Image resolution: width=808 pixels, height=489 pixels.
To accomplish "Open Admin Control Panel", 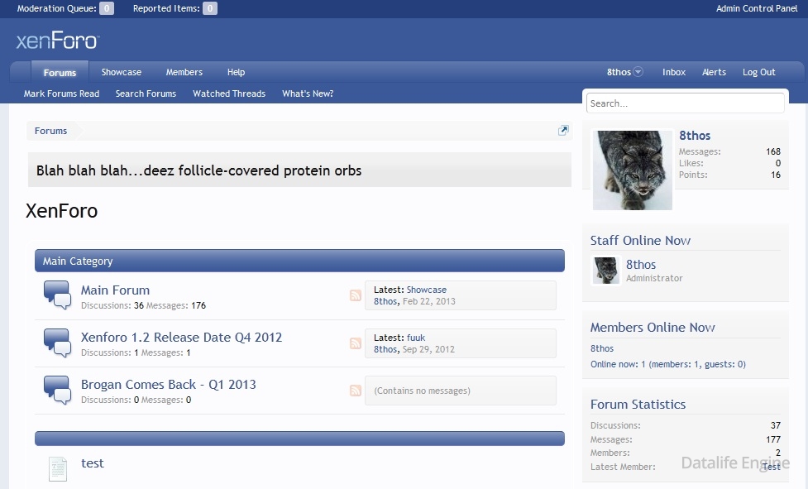I will [x=757, y=8].
